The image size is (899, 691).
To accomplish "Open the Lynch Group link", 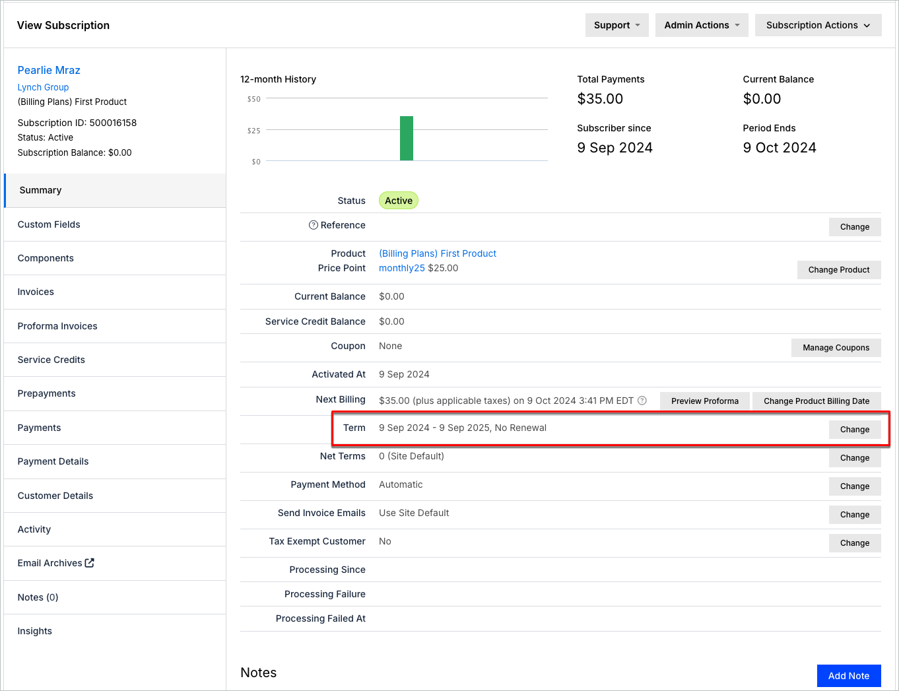I will [x=43, y=87].
